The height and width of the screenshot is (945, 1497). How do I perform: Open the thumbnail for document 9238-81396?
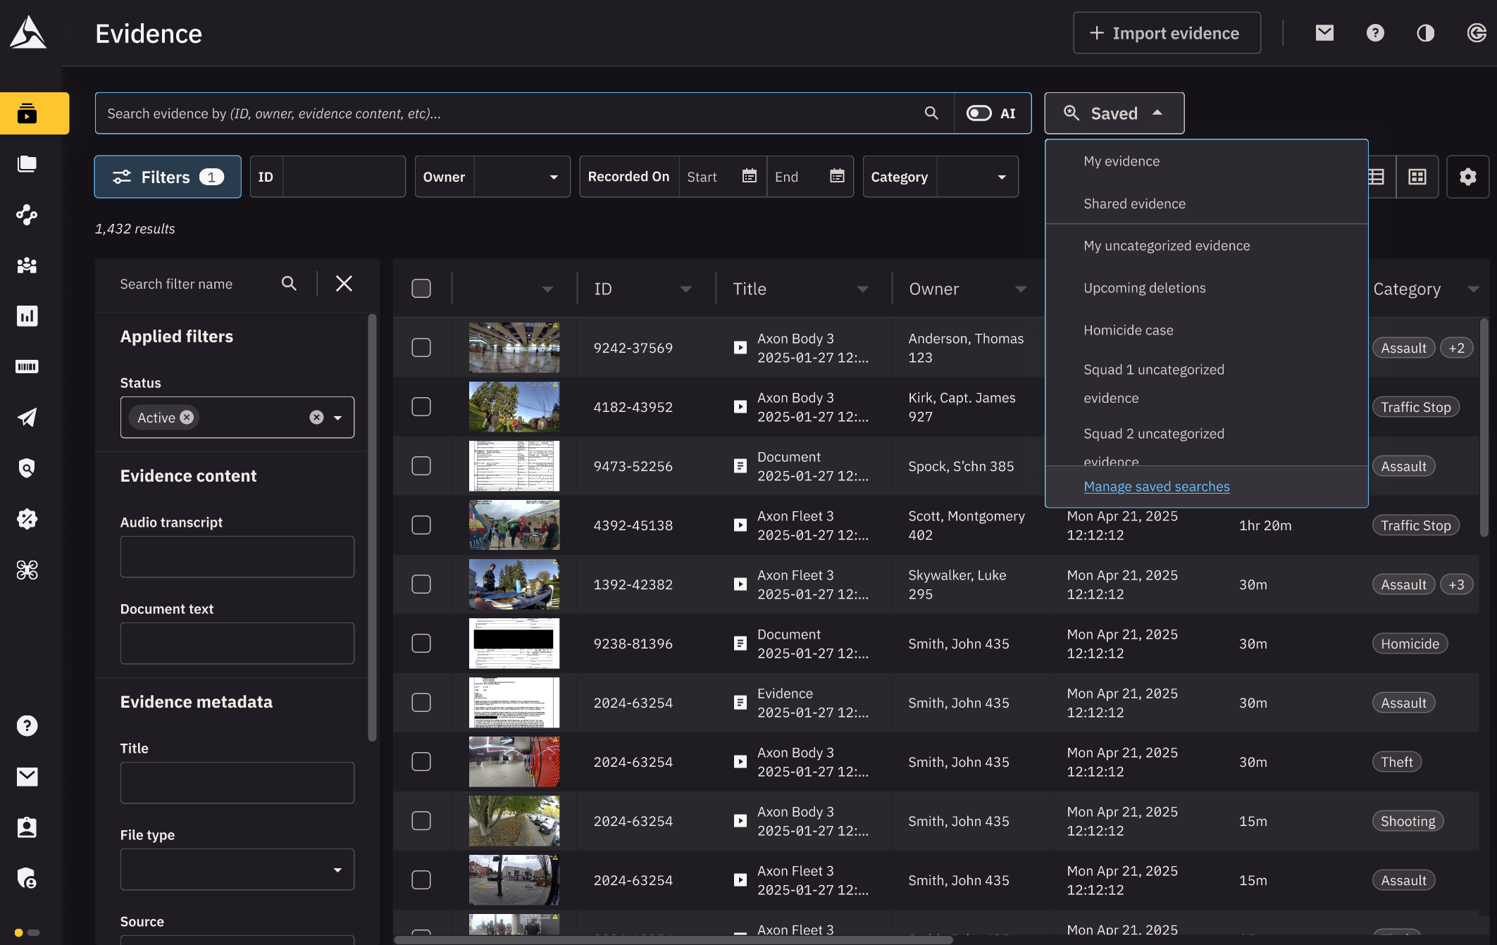(x=514, y=643)
